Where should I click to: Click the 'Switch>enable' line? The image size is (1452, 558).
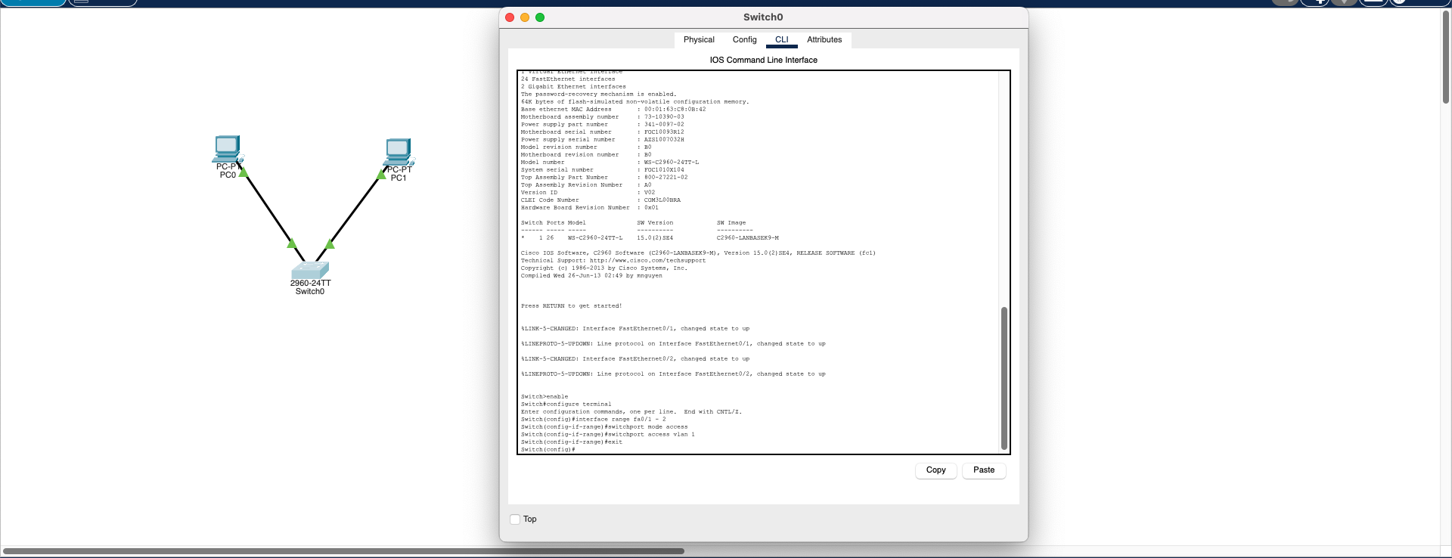[x=544, y=397]
